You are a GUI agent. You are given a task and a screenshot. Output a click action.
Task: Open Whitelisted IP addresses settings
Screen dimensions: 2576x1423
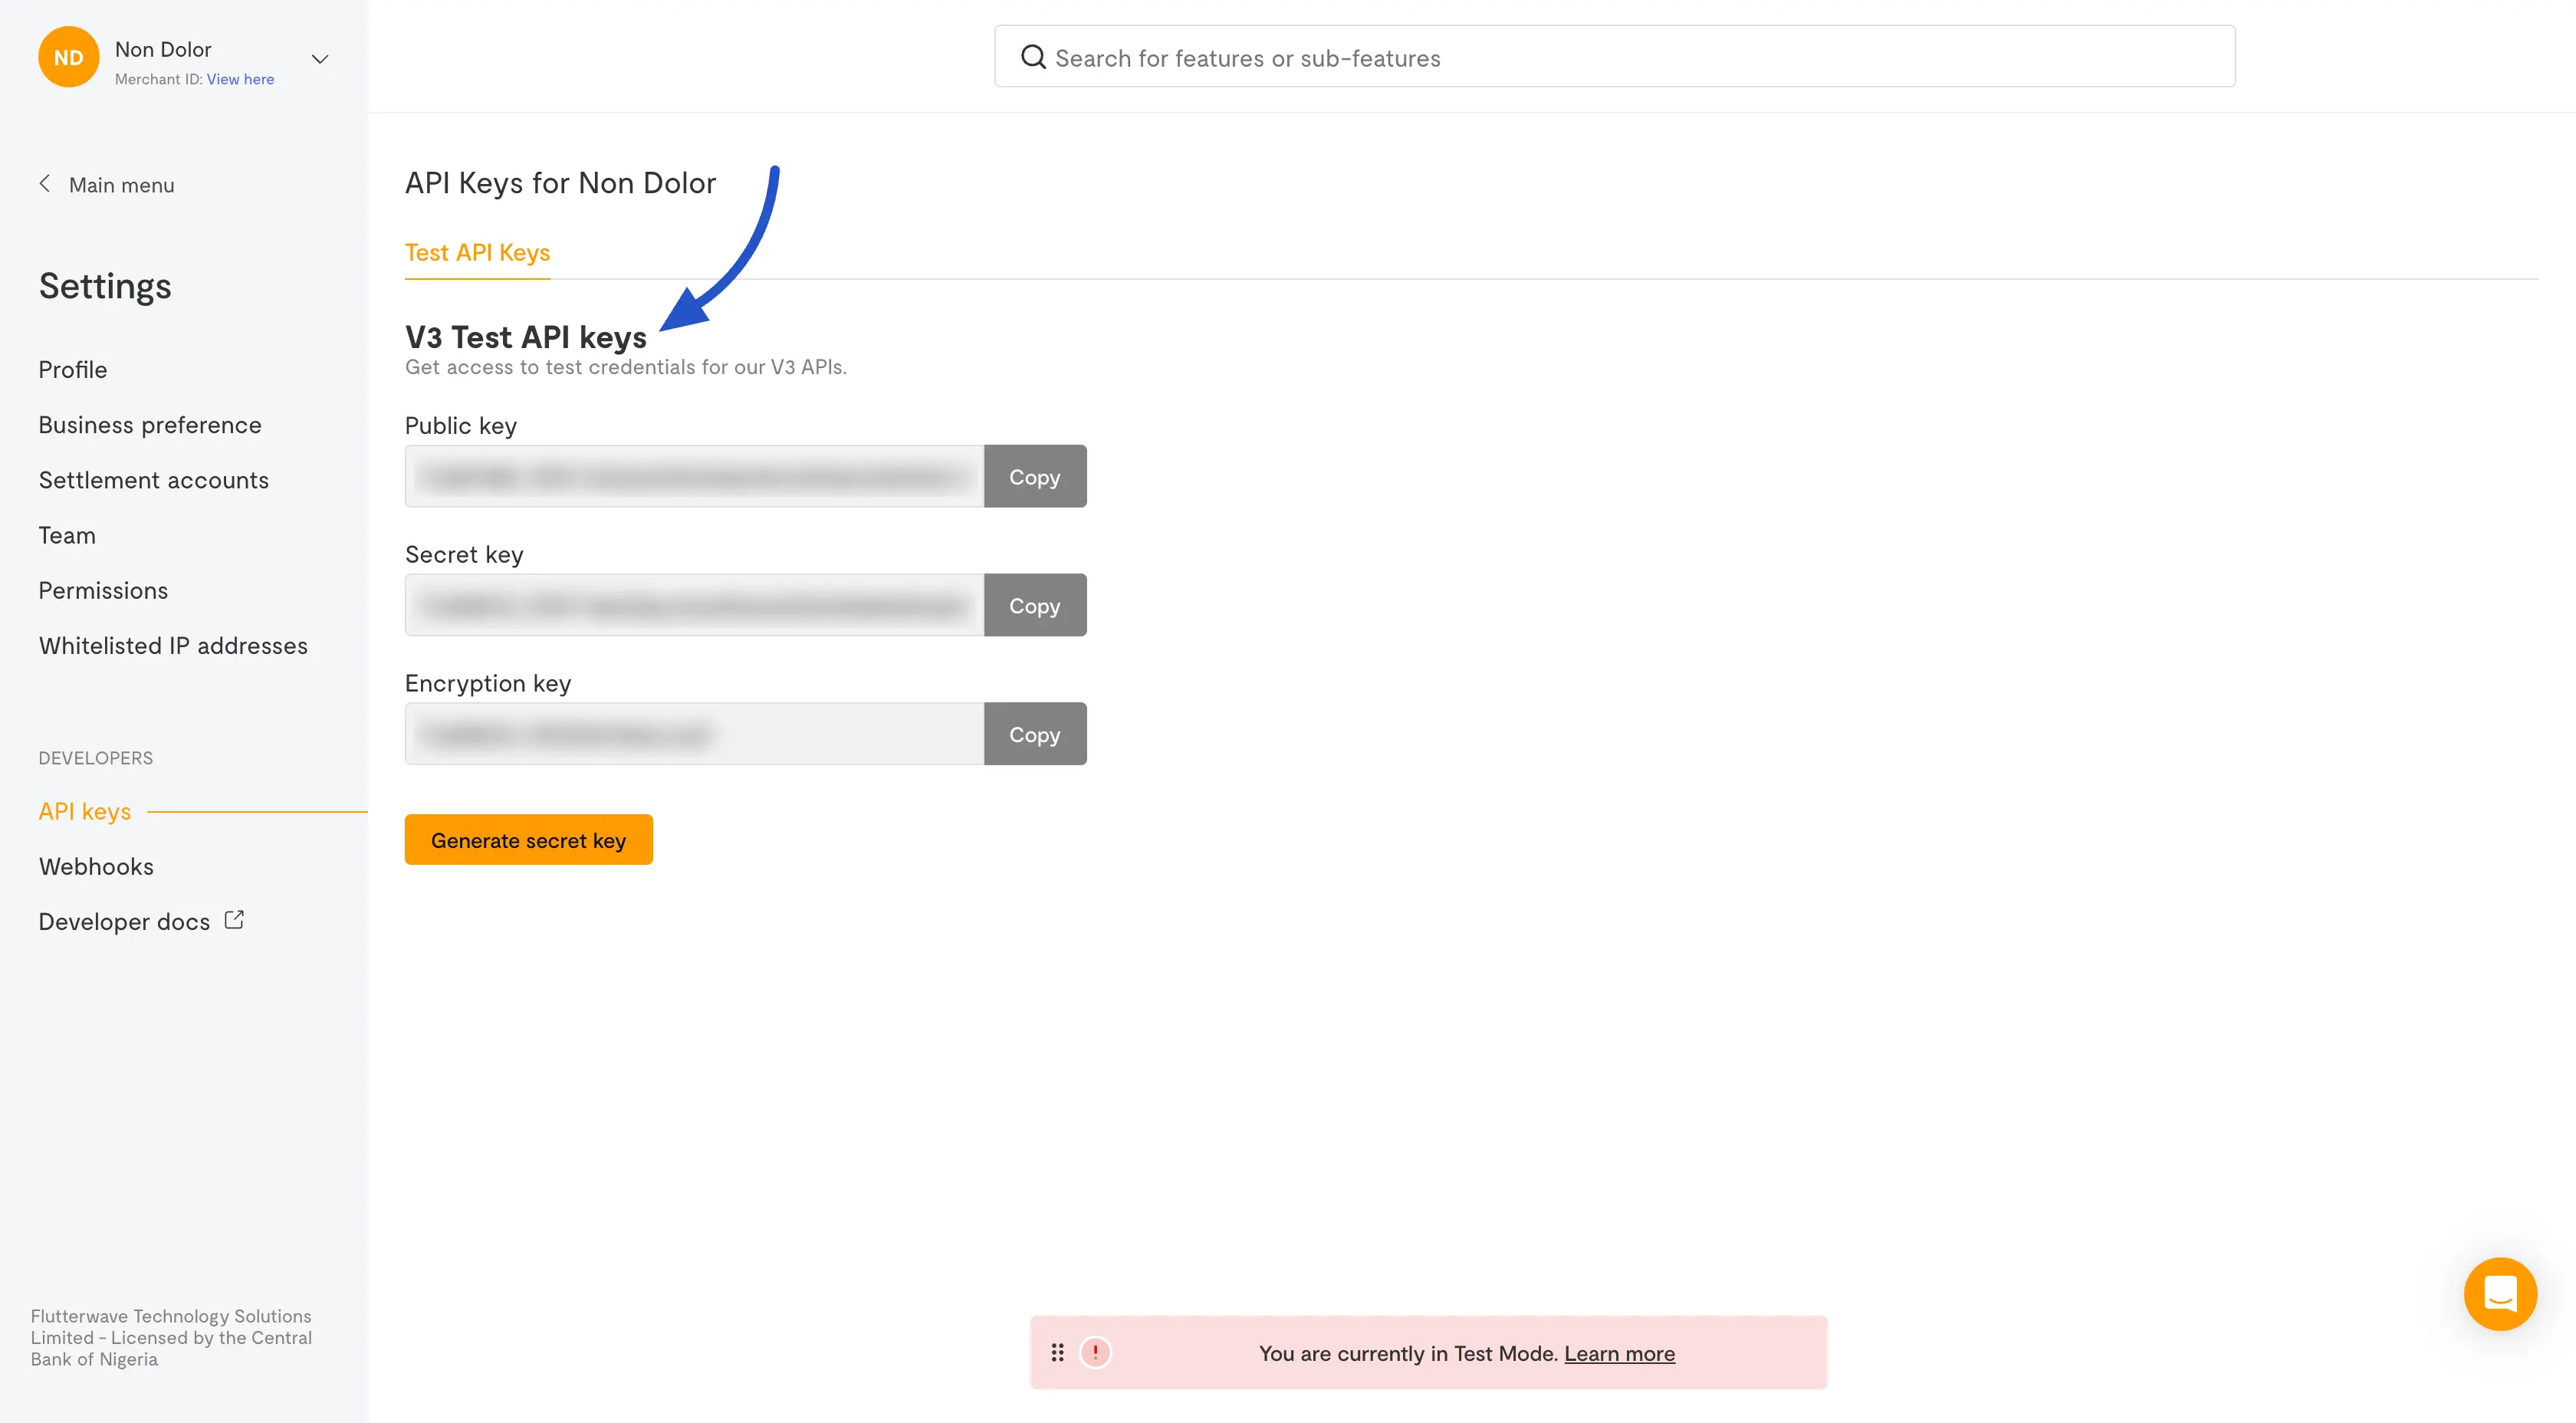[x=173, y=646]
